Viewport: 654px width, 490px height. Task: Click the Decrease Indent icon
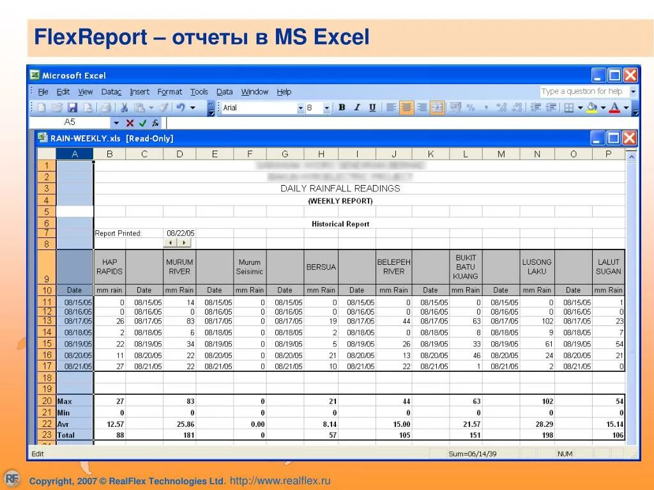[536, 107]
